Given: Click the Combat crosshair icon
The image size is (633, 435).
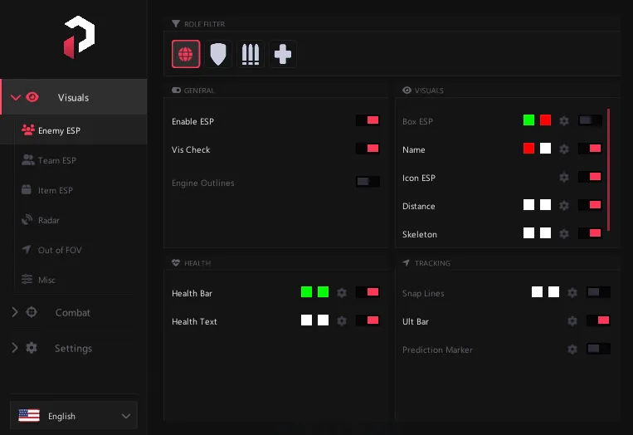Looking at the screenshot, I should 32,312.
